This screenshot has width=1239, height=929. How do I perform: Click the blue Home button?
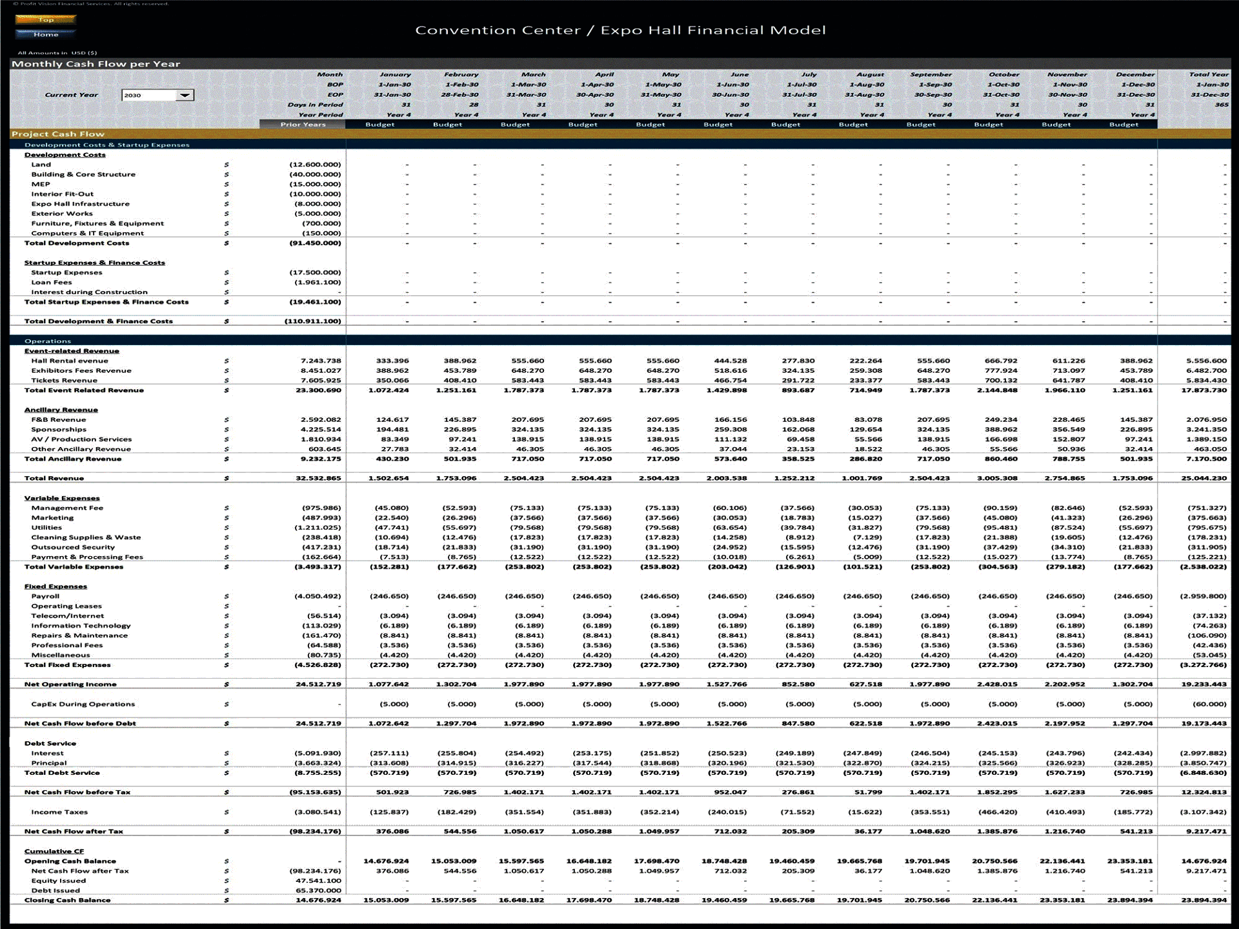[x=46, y=34]
